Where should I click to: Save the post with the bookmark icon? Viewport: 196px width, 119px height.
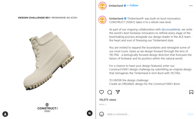tap(191, 92)
